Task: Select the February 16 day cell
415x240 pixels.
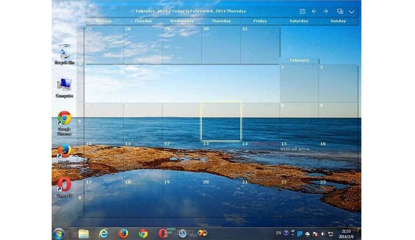Action: (339, 160)
